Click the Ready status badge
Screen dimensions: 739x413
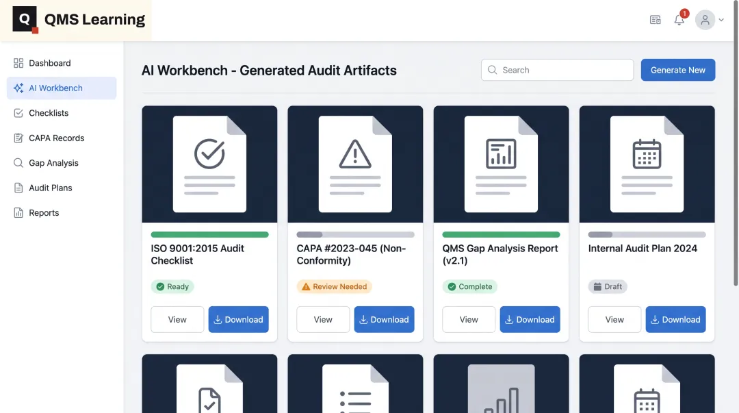pyautogui.click(x=172, y=286)
